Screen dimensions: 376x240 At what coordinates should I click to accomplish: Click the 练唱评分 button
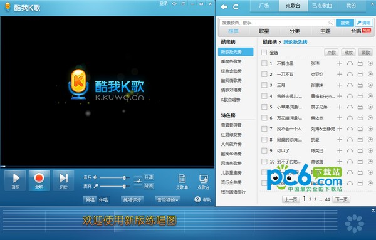click(x=132, y=200)
